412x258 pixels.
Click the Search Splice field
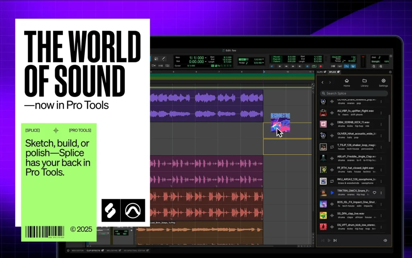click(x=353, y=93)
